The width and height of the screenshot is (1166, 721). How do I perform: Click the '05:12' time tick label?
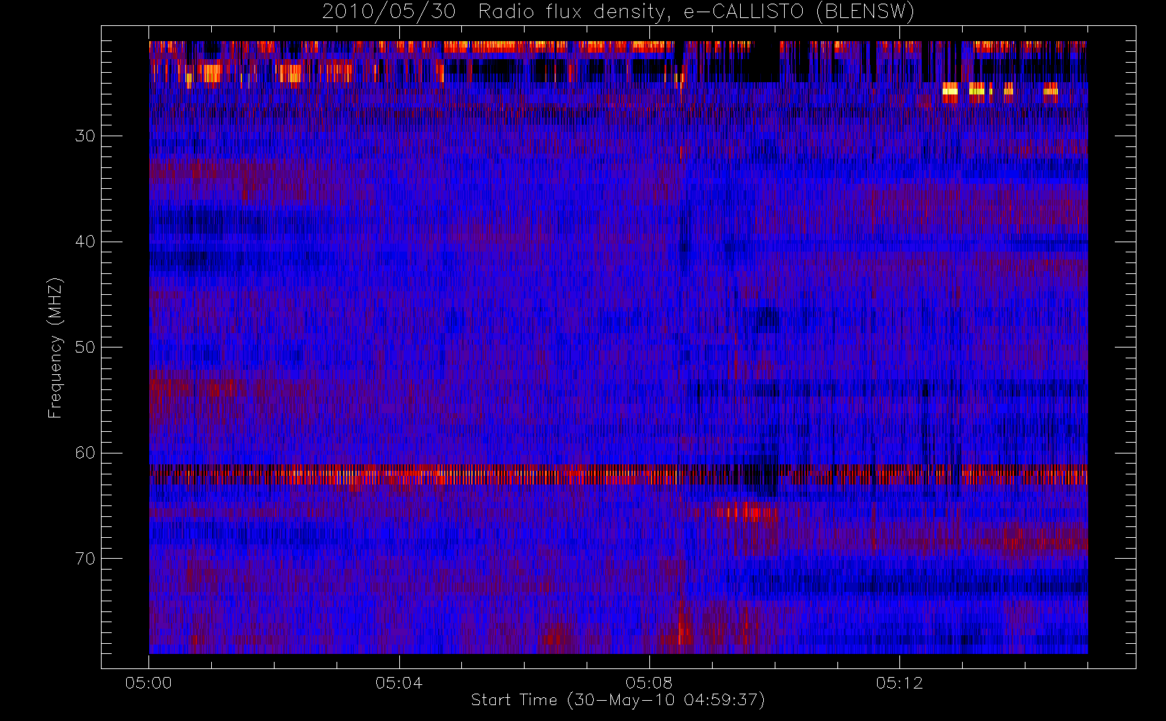coord(899,683)
